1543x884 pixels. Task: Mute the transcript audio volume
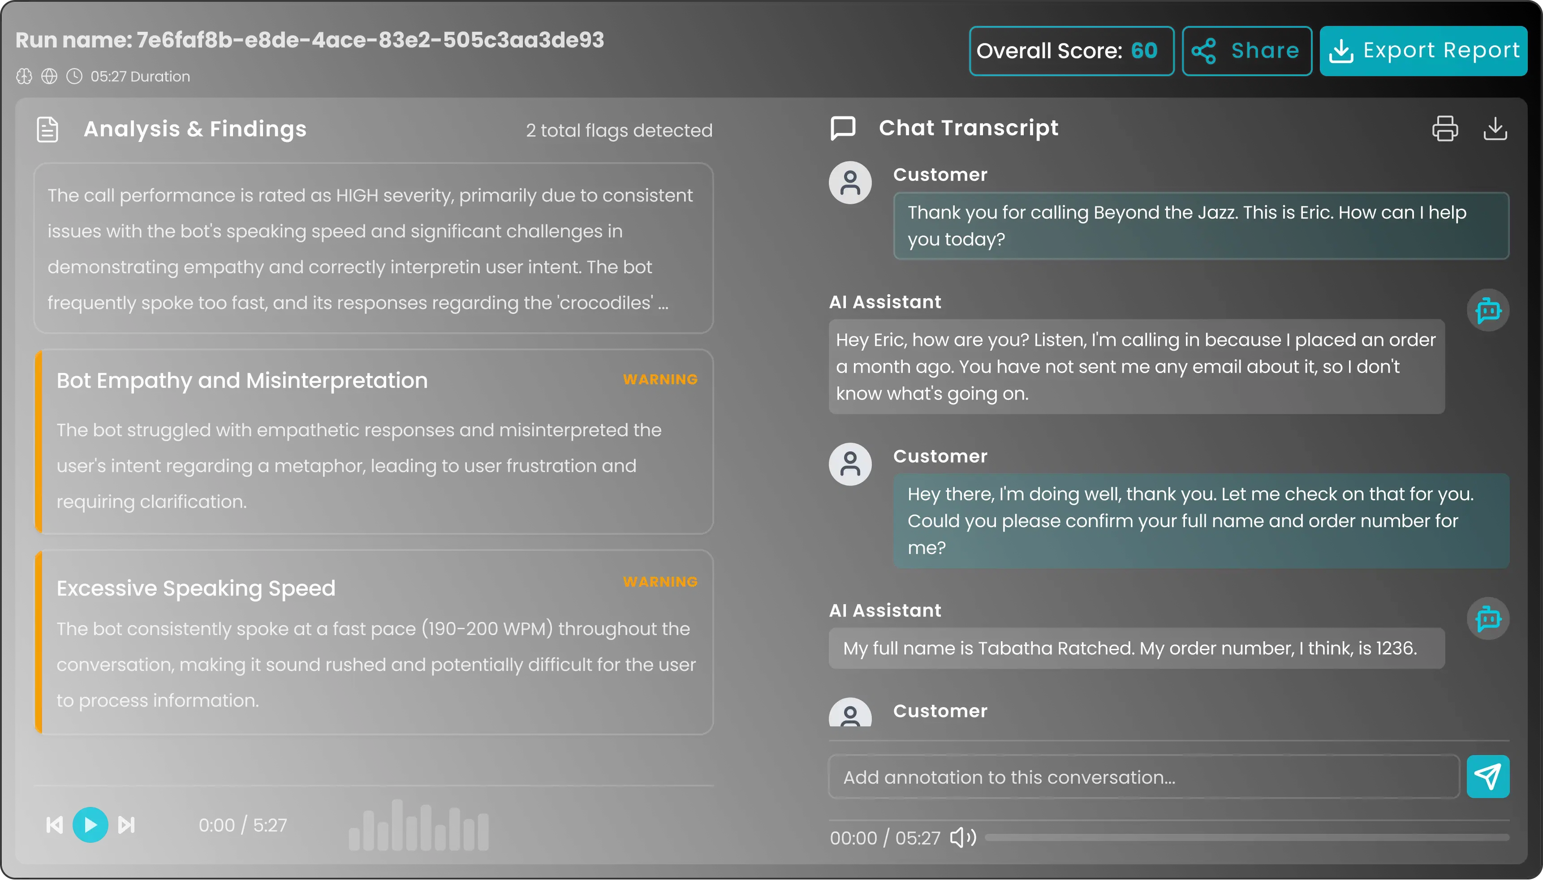coord(963,837)
